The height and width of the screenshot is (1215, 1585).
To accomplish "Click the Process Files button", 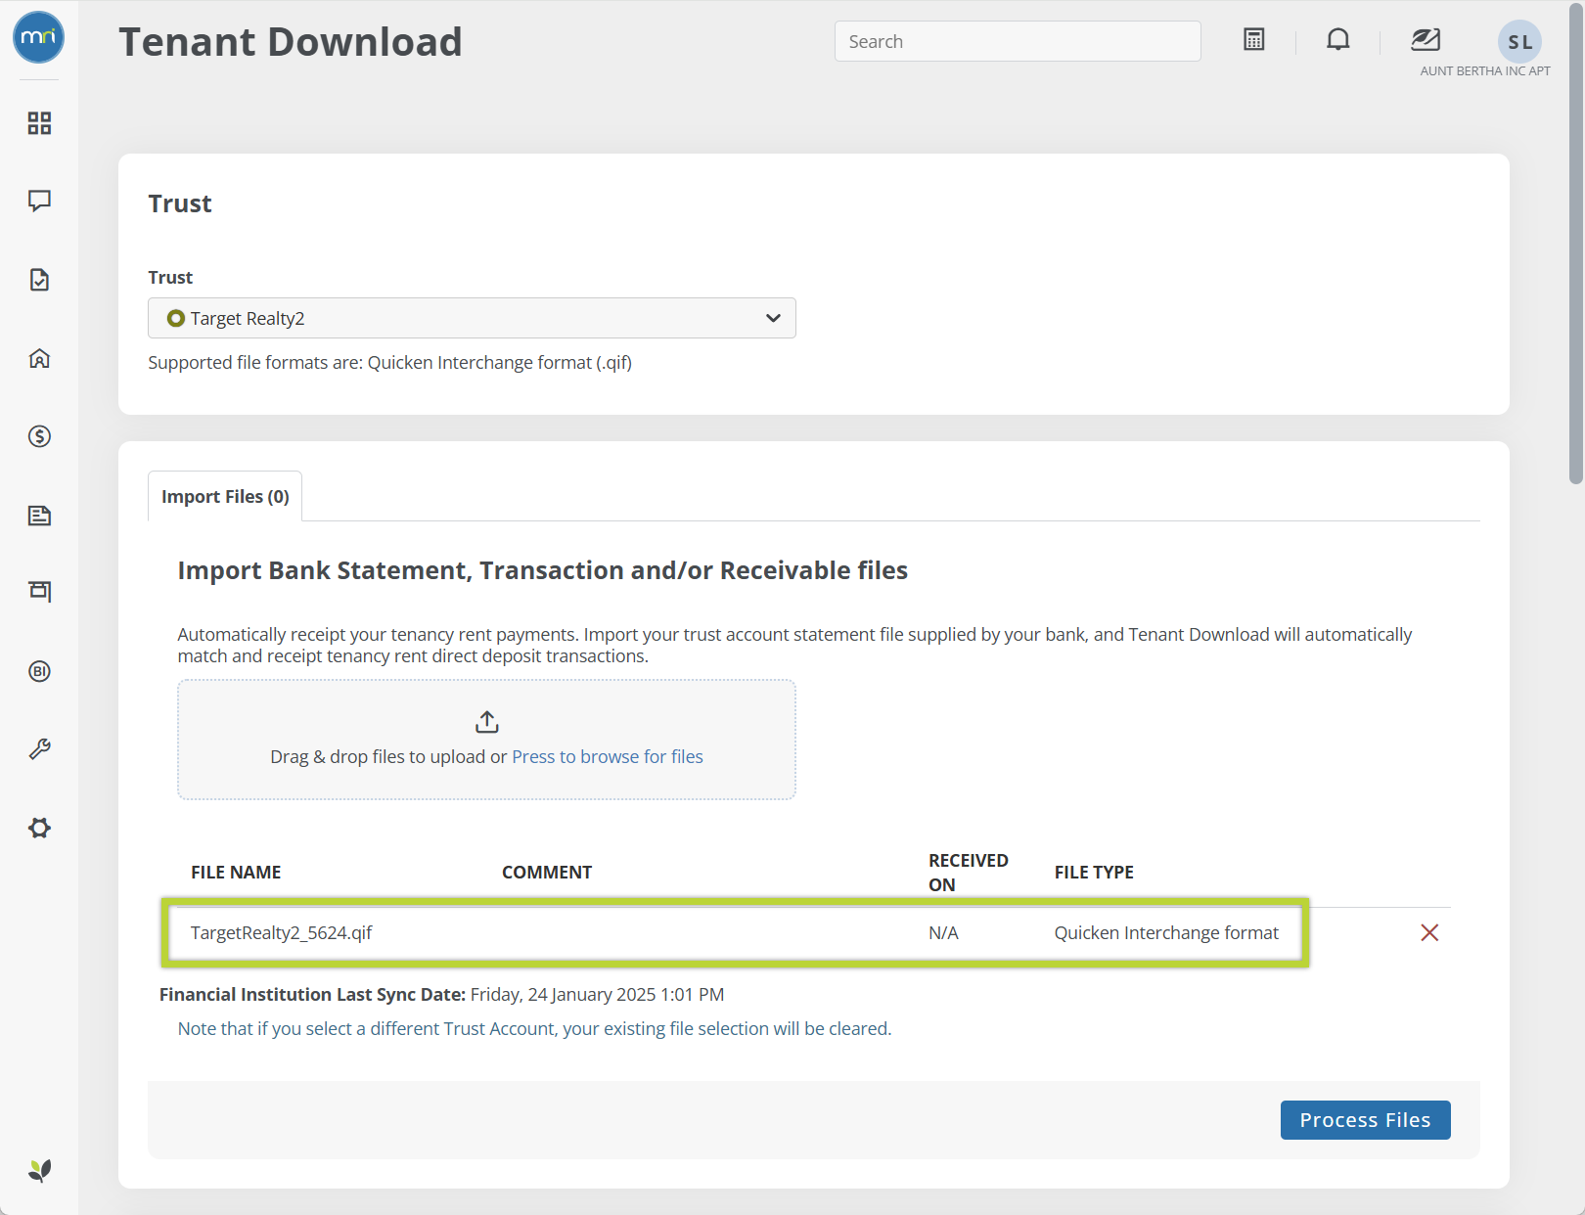I will click(x=1365, y=1120).
